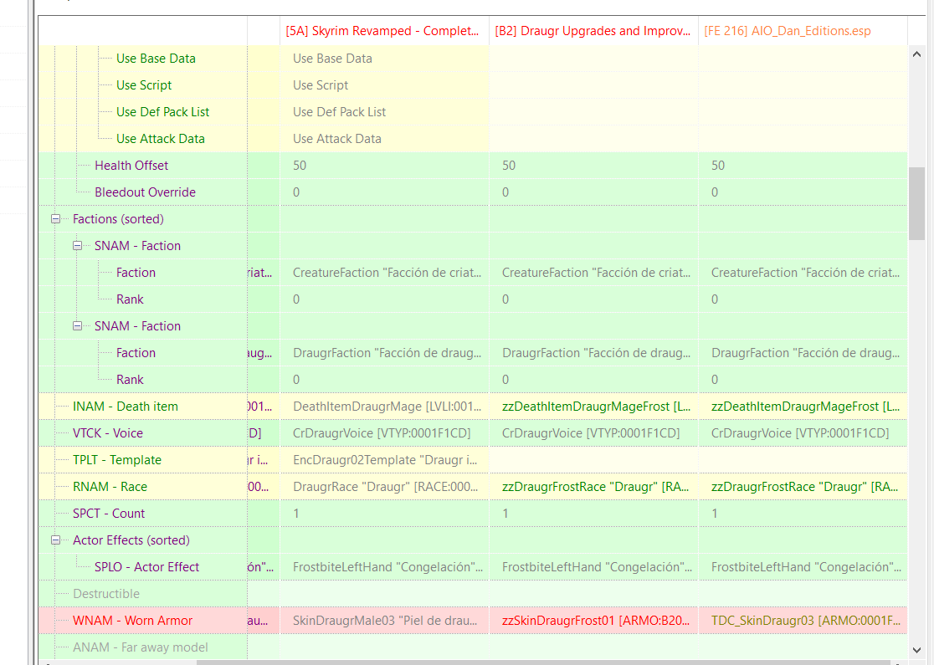The image size is (934, 665).
Task: Click the SkinDraugrMale03 "Piel de drau... cell
Action: [x=384, y=621]
